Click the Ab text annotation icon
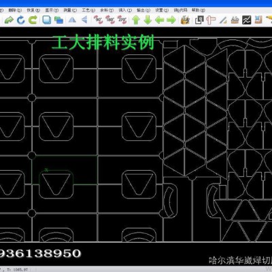This screenshot has height=272, width=272. click(x=235, y=20)
